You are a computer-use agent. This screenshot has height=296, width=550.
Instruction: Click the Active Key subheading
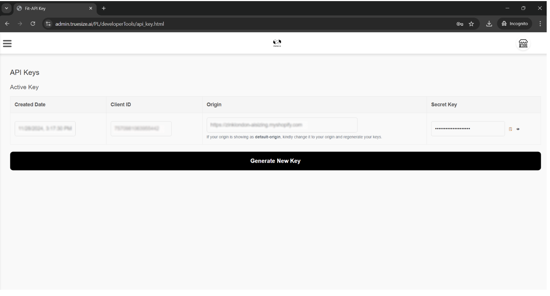(24, 87)
